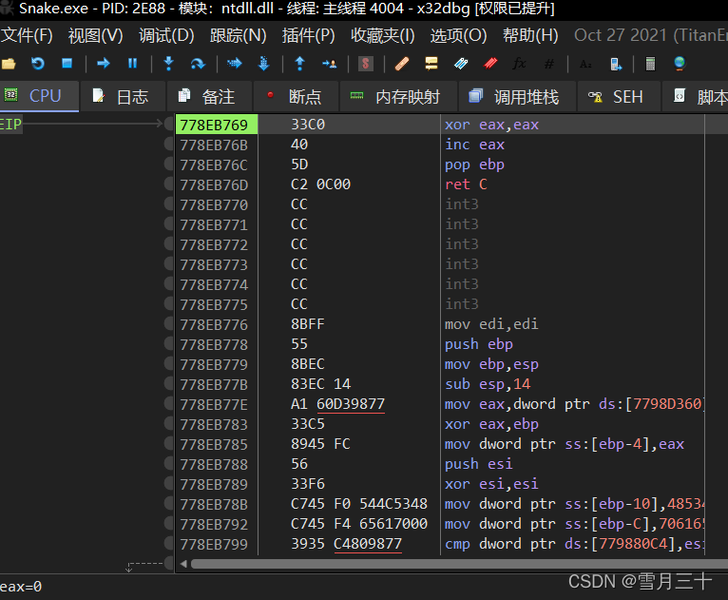Select the 'sub esp,14' instruction
This screenshot has width=728, height=600.
(488, 384)
